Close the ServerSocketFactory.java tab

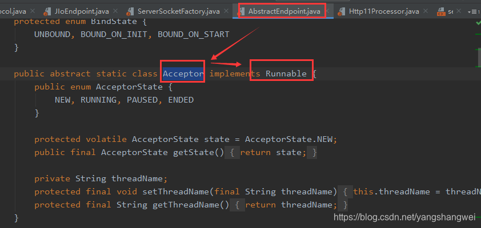(x=226, y=11)
